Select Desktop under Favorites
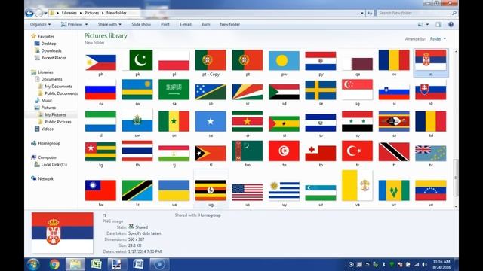483x271 pixels. tap(48, 44)
